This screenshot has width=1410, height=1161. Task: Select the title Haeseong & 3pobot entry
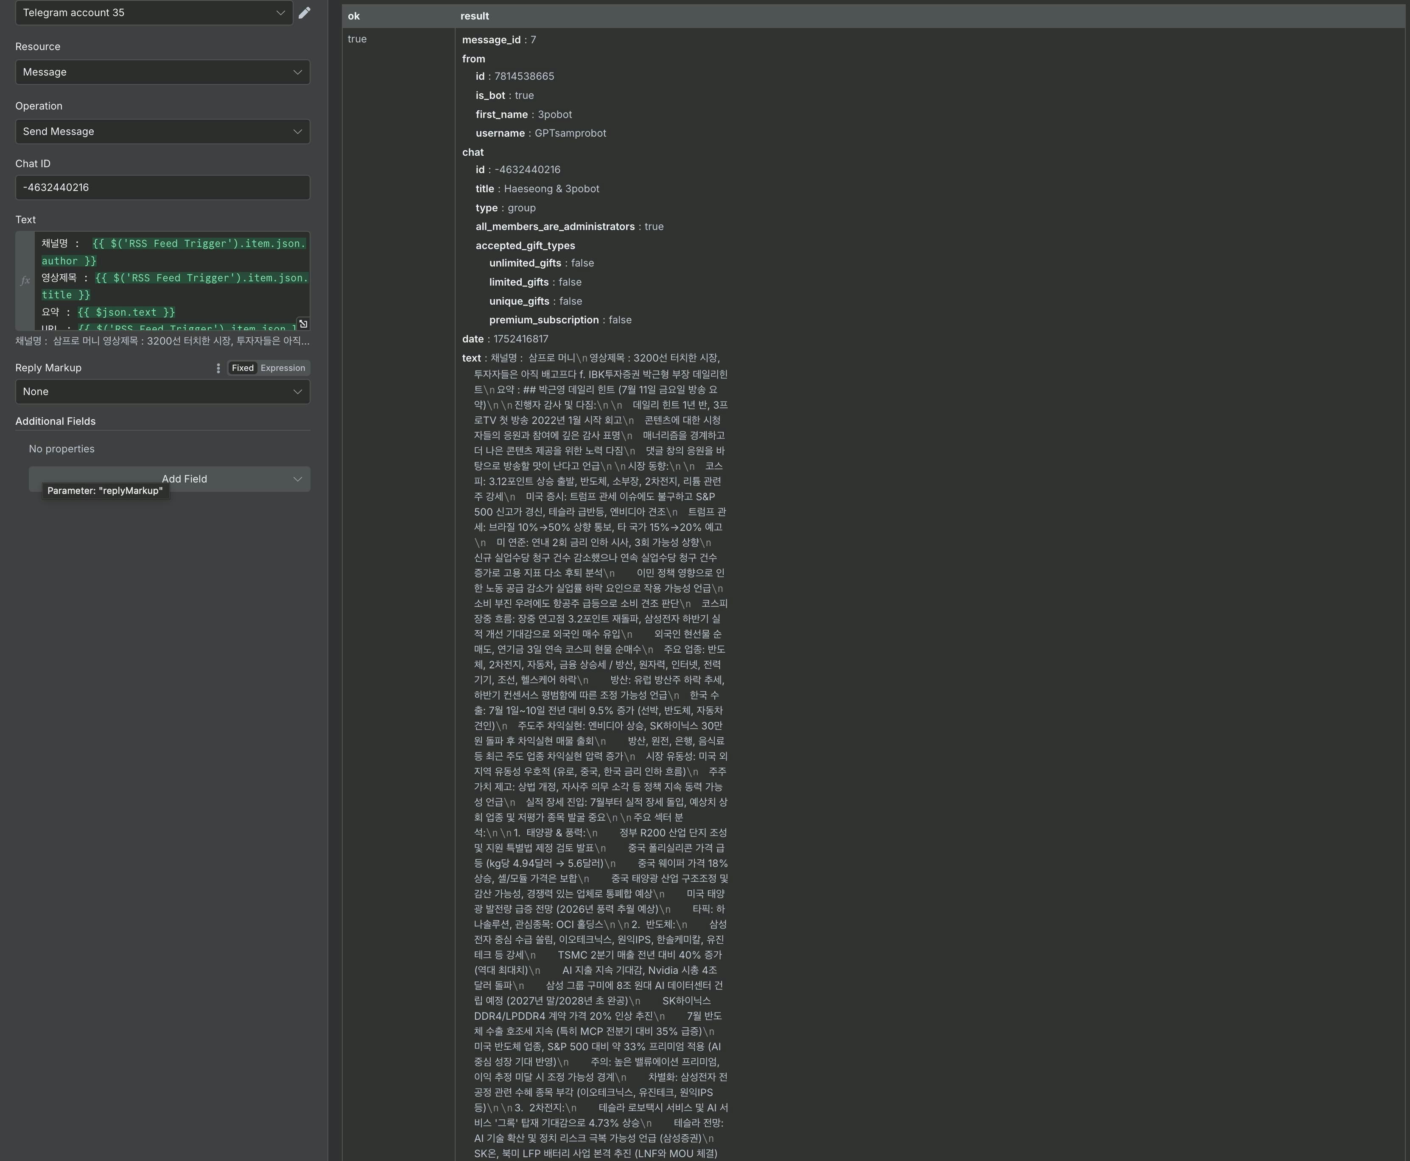click(537, 188)
